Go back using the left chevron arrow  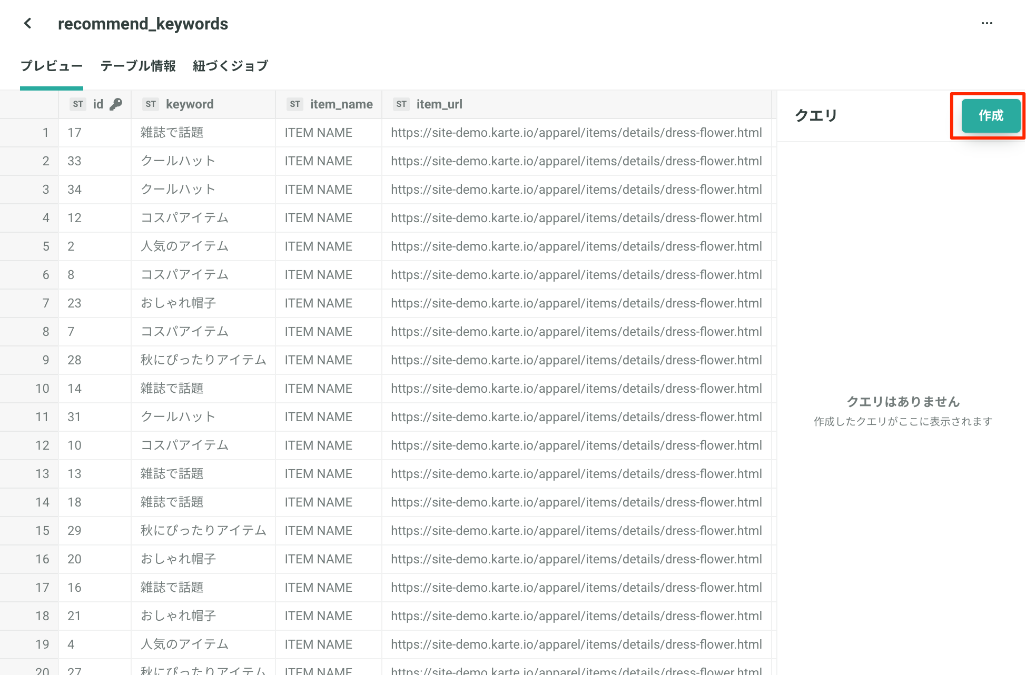(28, 23)
